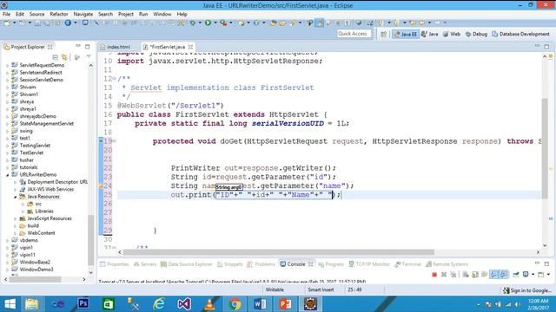Expand the build folder node
This screenshot has height=312, width=556.
pos(16,226)
